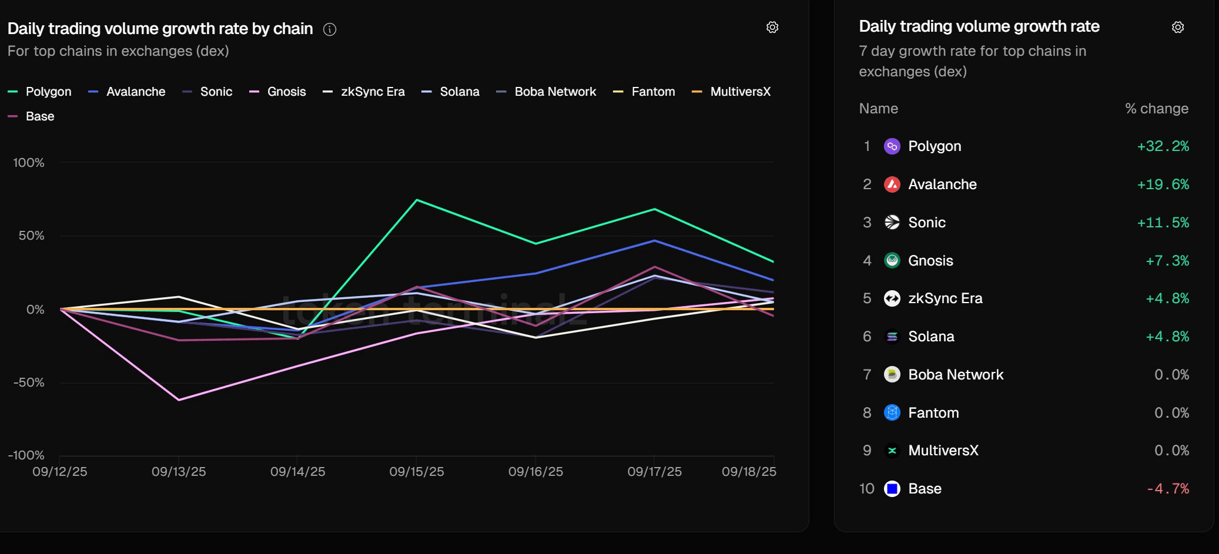The image size is (1219, 554).
Task: Click Polygon line peak on 09/15/25
Action: [x=417, y=200]
